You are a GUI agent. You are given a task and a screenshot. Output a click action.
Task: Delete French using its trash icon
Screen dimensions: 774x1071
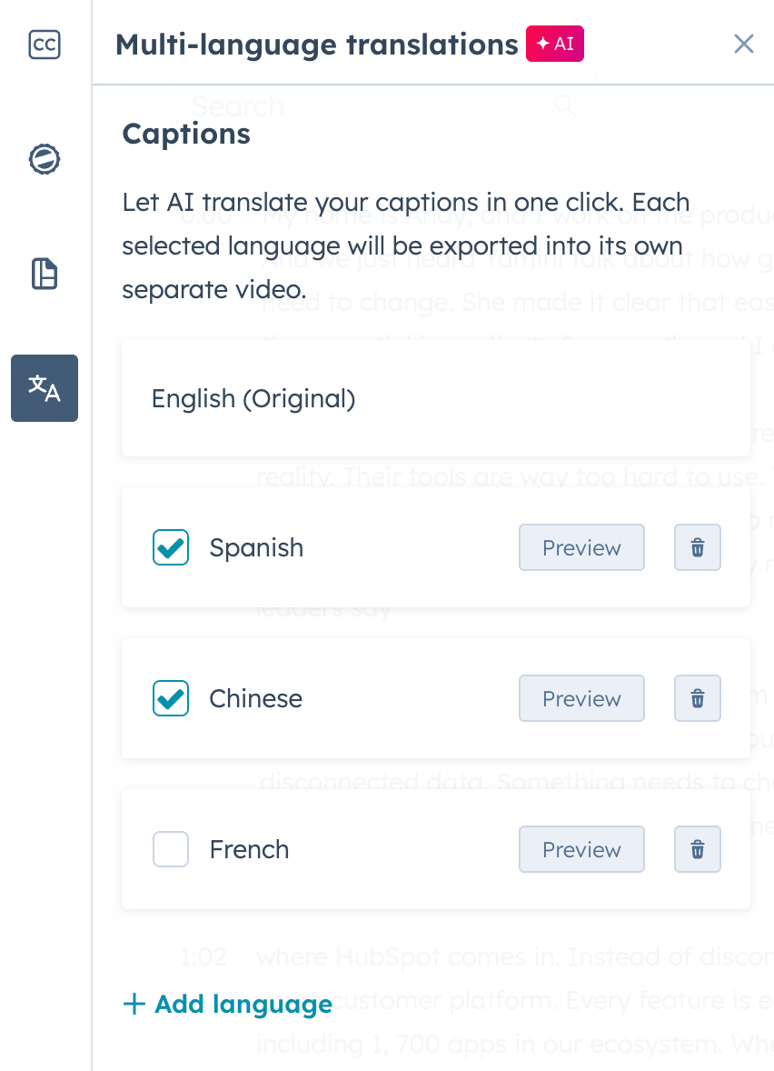[697, 849]
